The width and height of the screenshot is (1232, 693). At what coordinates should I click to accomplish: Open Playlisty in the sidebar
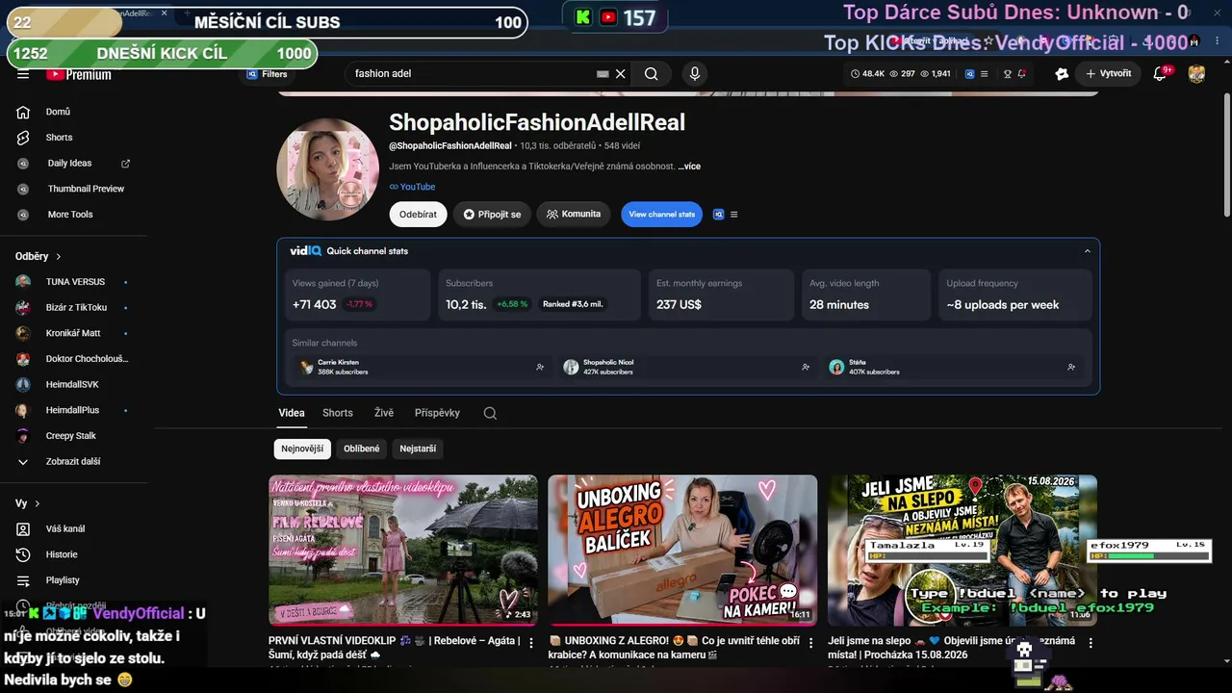coord(73,580)
